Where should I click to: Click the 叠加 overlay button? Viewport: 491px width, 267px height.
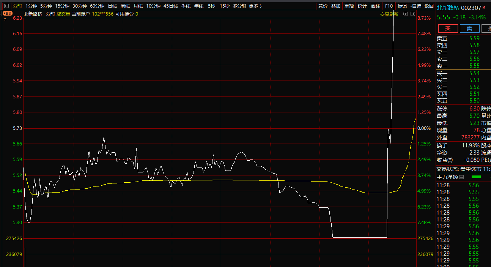click(x=336, y=6)
